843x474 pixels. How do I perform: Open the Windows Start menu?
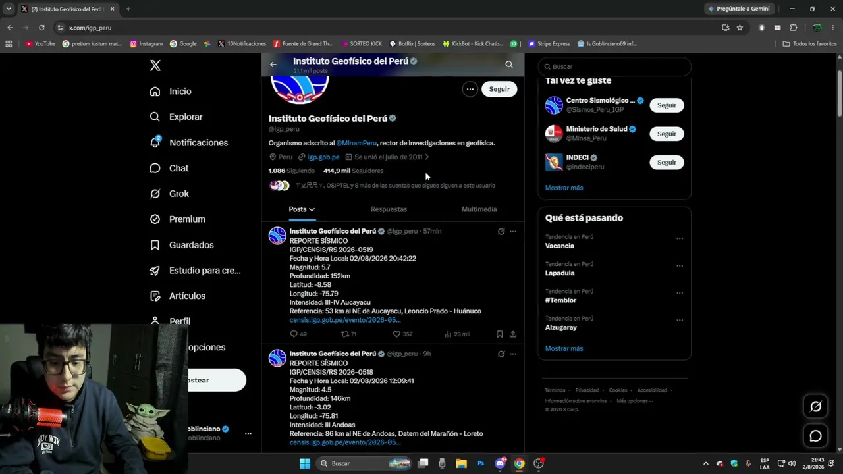point(305,463)
